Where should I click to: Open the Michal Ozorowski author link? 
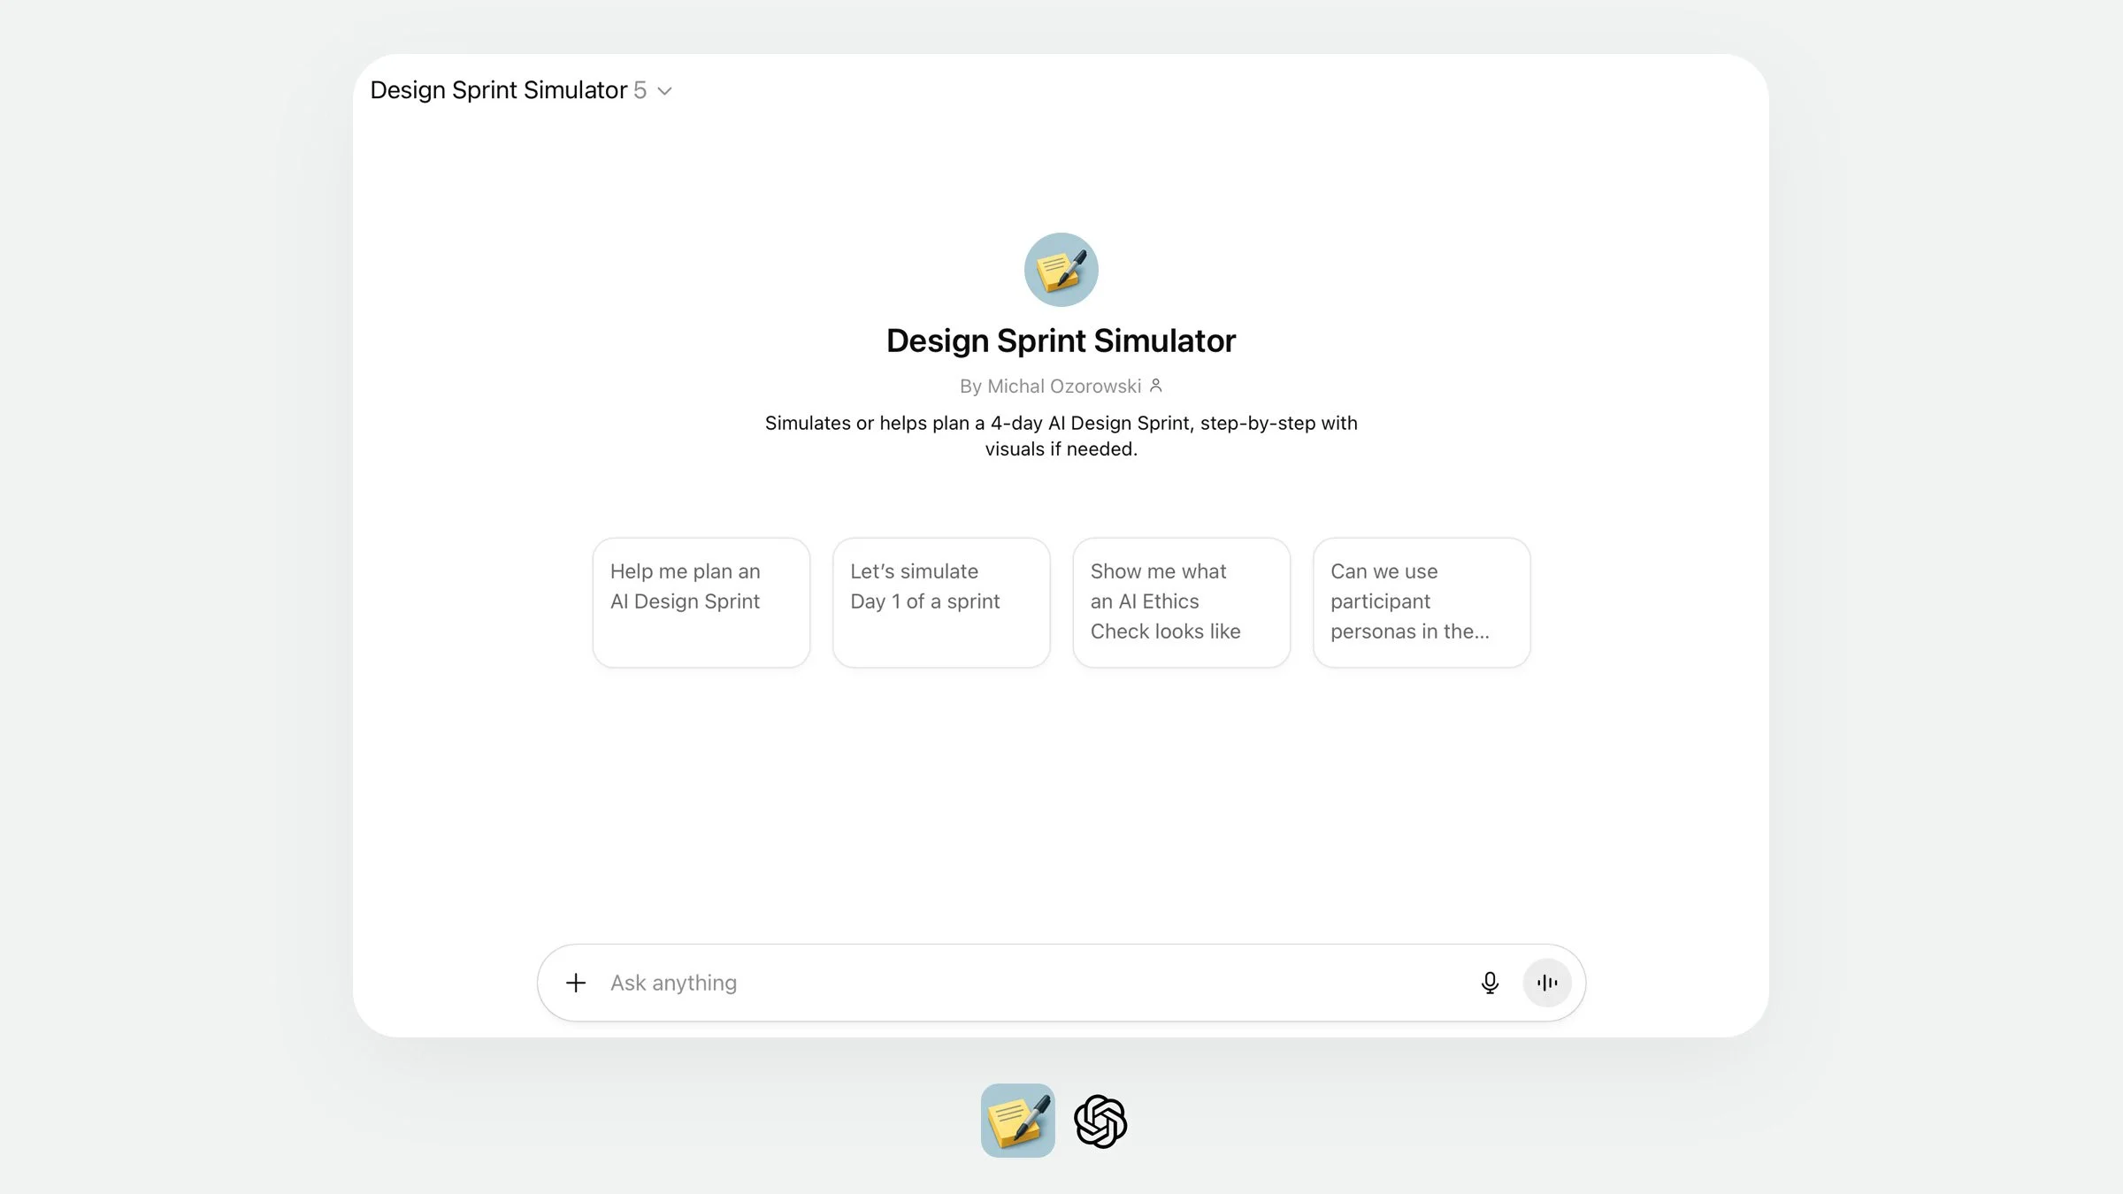1063,387
